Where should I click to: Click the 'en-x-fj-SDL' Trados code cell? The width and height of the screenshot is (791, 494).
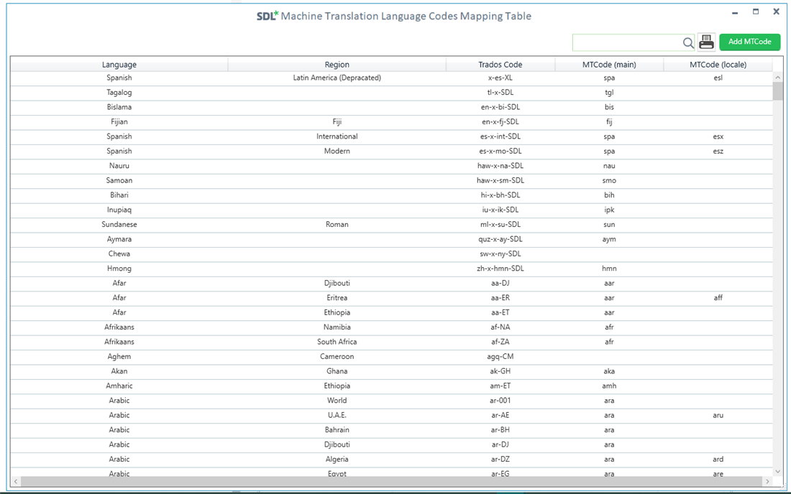(500, 122)
